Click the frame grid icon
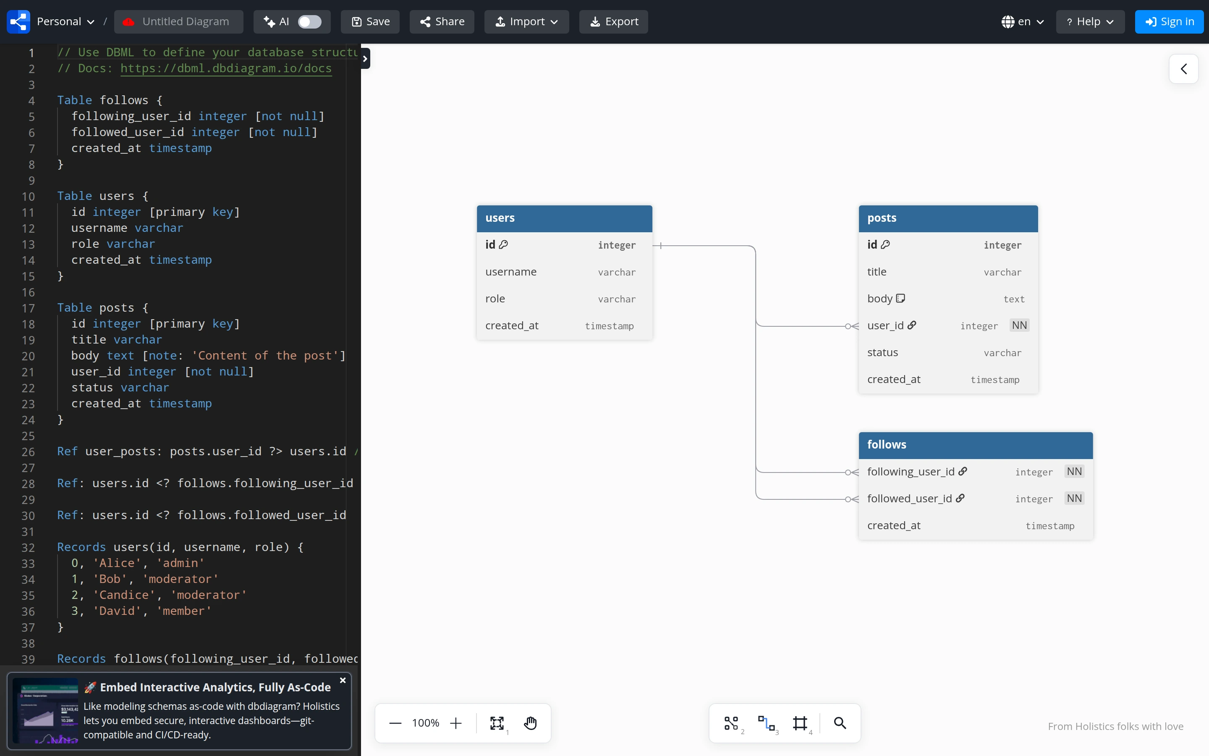Image resolution: width=1209 pixels, height=756 pixels. tap(801, 723)
